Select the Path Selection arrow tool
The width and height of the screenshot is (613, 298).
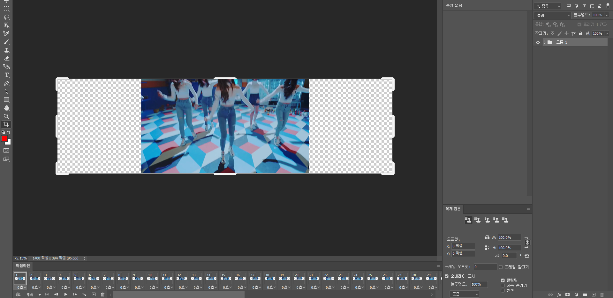6,91
